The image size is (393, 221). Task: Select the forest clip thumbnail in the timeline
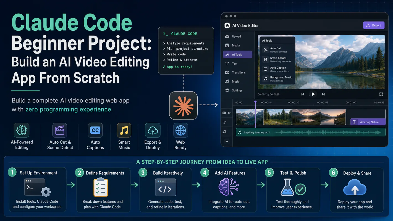pos(277,117)
